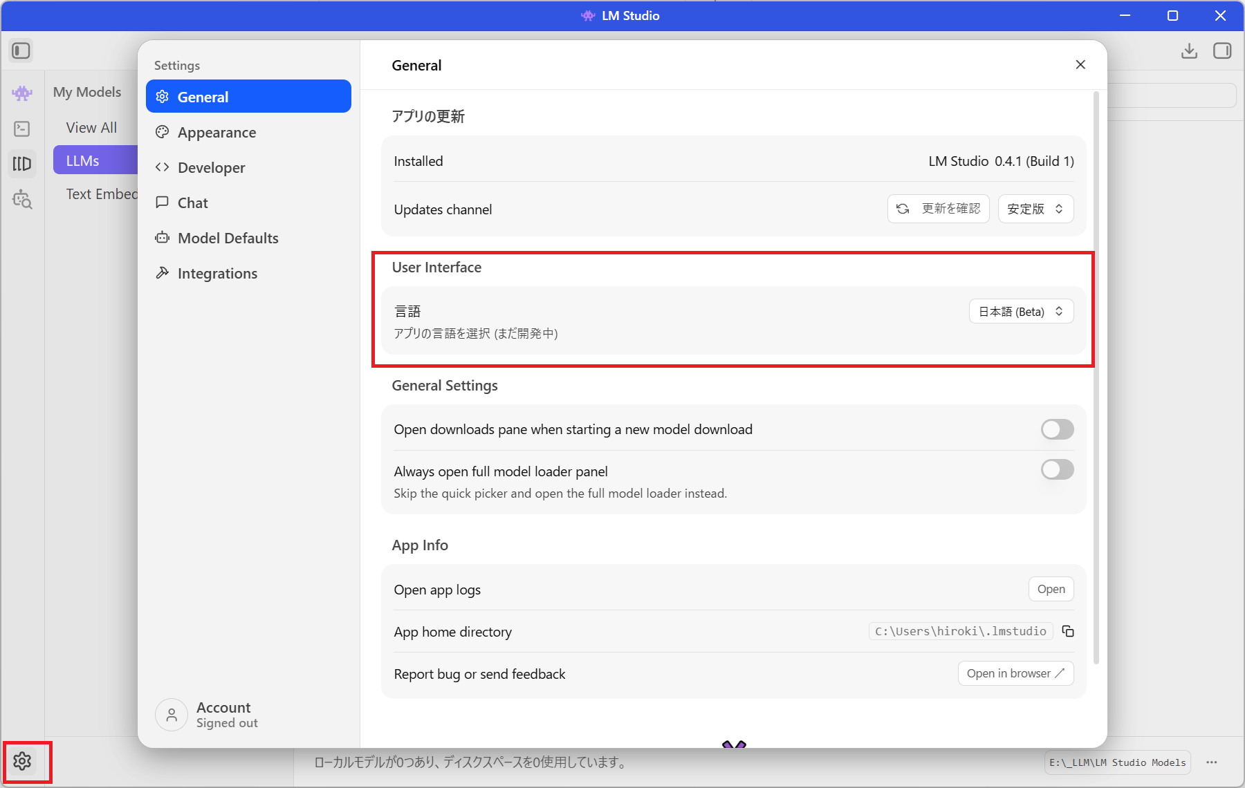The width and height of the screenshot is (1245, 788).
Task: Go to Integrations settings section
Action: [217, 274]
